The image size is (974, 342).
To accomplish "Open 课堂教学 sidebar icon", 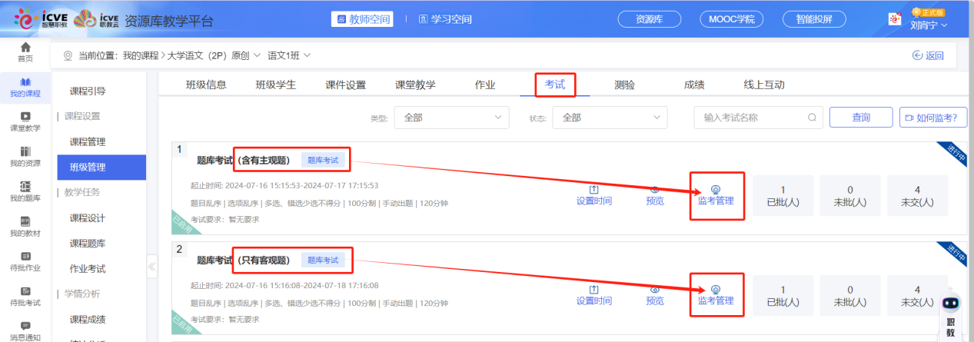I will [25, 121].
